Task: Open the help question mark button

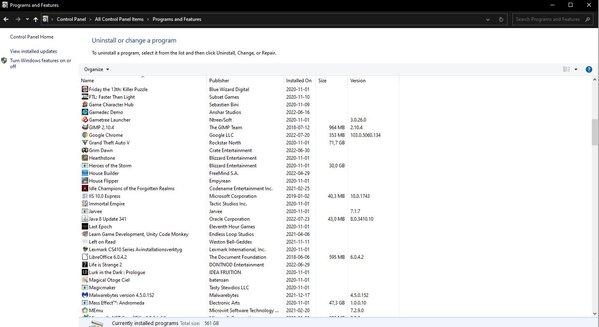Action: point(589,69)
